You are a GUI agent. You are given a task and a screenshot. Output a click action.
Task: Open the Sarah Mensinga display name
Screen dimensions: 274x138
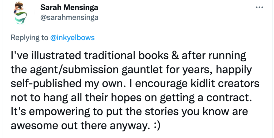[69, 7]
